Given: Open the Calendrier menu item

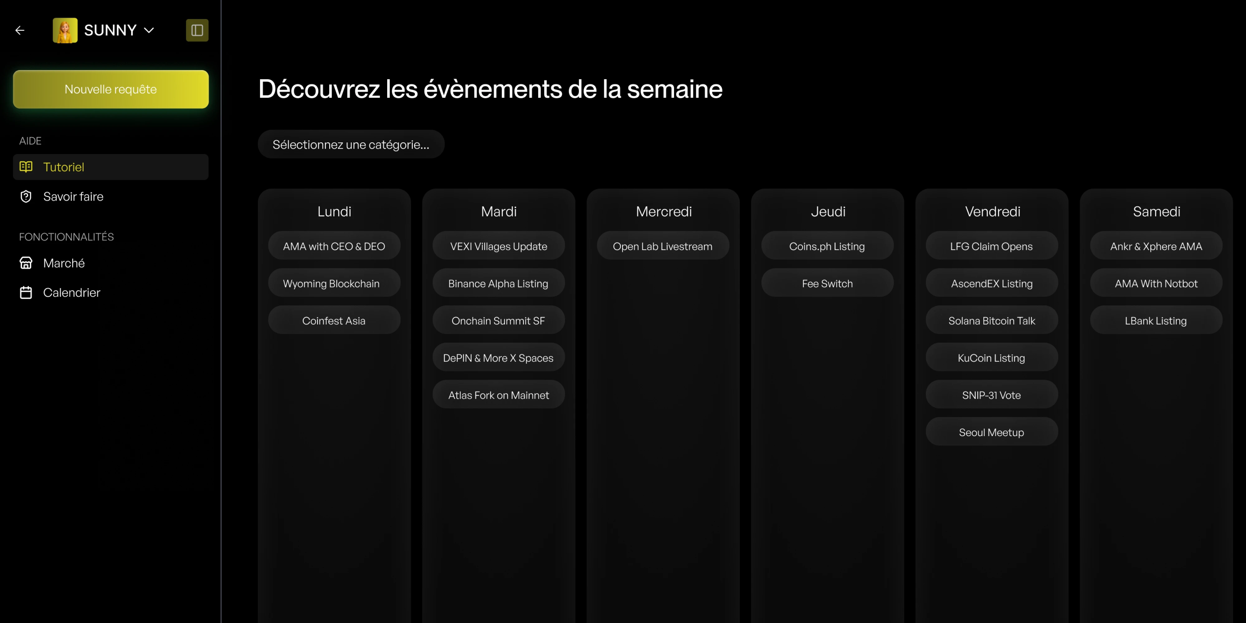Looking at the screenshot, I should click(111, 292).
